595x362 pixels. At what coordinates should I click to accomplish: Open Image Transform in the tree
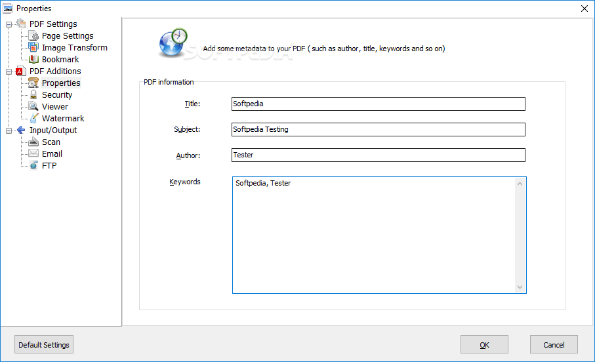point(74,47)
